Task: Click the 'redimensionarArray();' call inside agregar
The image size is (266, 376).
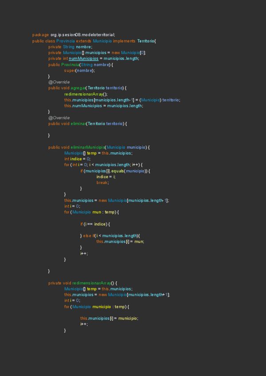Action: [x=86, y=94]
